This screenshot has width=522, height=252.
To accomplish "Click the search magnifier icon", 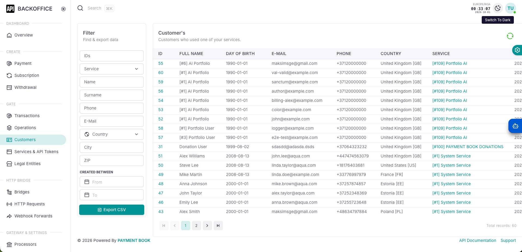I will 80,8.
